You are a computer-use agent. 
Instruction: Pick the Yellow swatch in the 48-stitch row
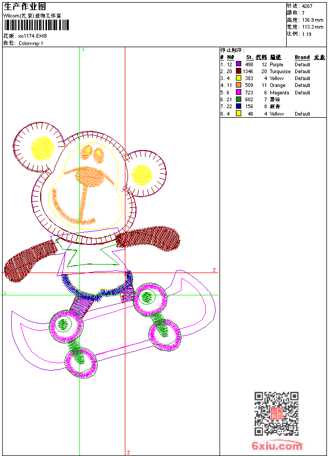click(x=238, y=113)
